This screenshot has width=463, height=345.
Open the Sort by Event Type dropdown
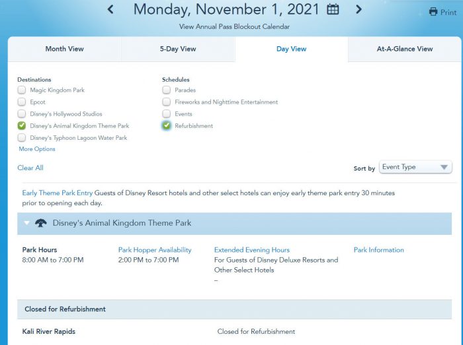(415, 168)
